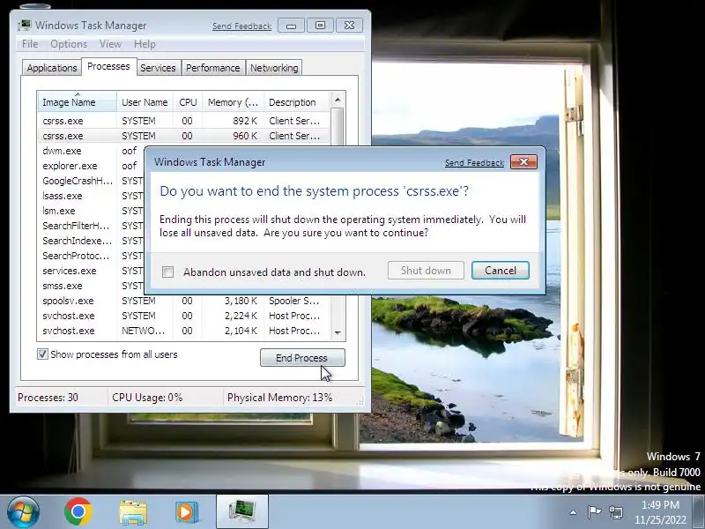Switch to the Applications tab

[x=52, y=68]
